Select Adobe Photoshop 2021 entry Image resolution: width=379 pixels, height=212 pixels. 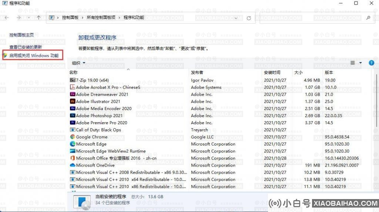(99, 116)
